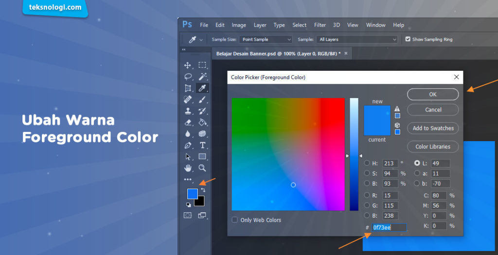
Task: Select the Type tool
Action: click(202, 145)
